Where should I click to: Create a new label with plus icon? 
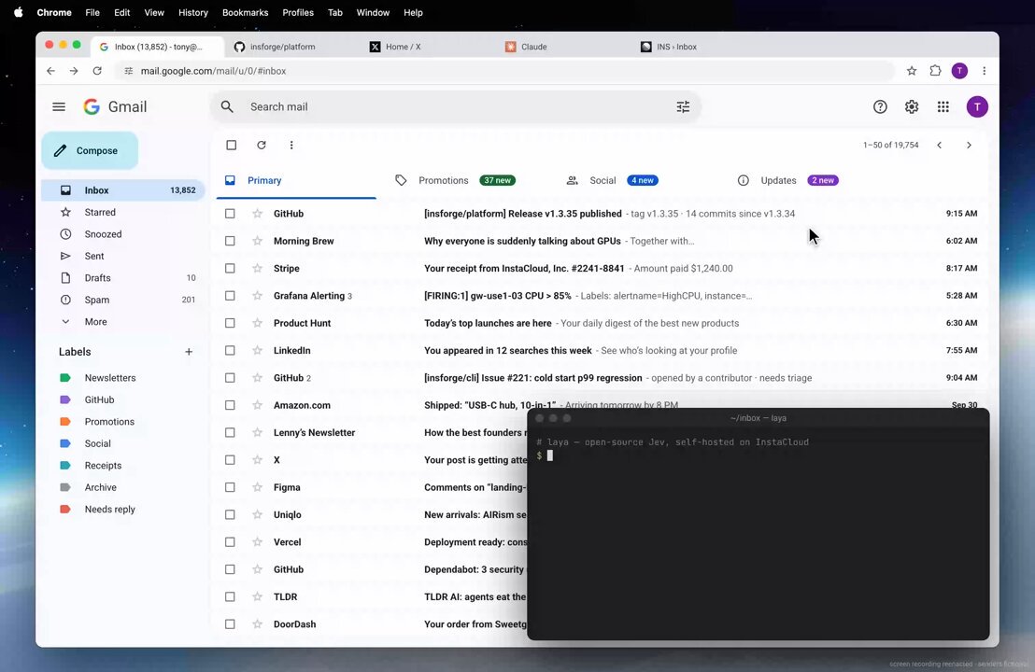[x=189, y=352]
